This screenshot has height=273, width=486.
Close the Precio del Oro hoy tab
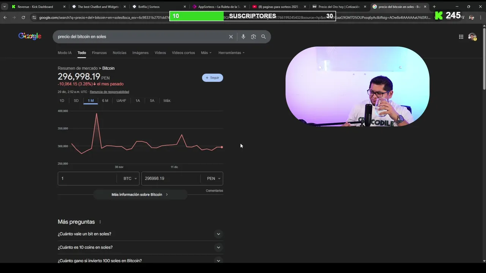tap(365, 7)
